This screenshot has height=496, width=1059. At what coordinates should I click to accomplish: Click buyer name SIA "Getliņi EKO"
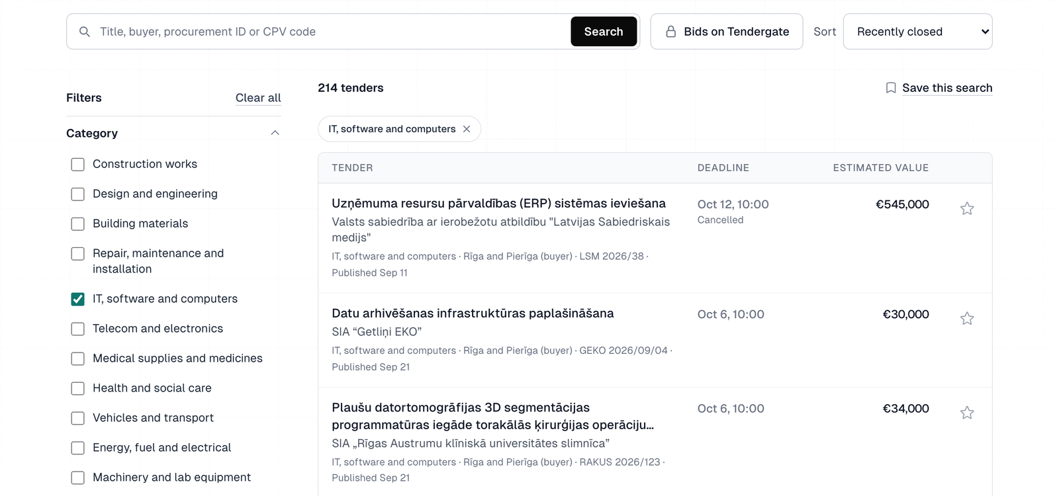pos(377,332)
